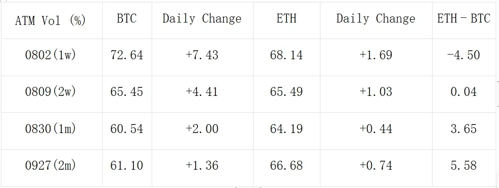Image resolution: width=499 pixels, height=188 pixels.
Task: Select the 0802(1w) row label
Action: [x=50, y=55]
